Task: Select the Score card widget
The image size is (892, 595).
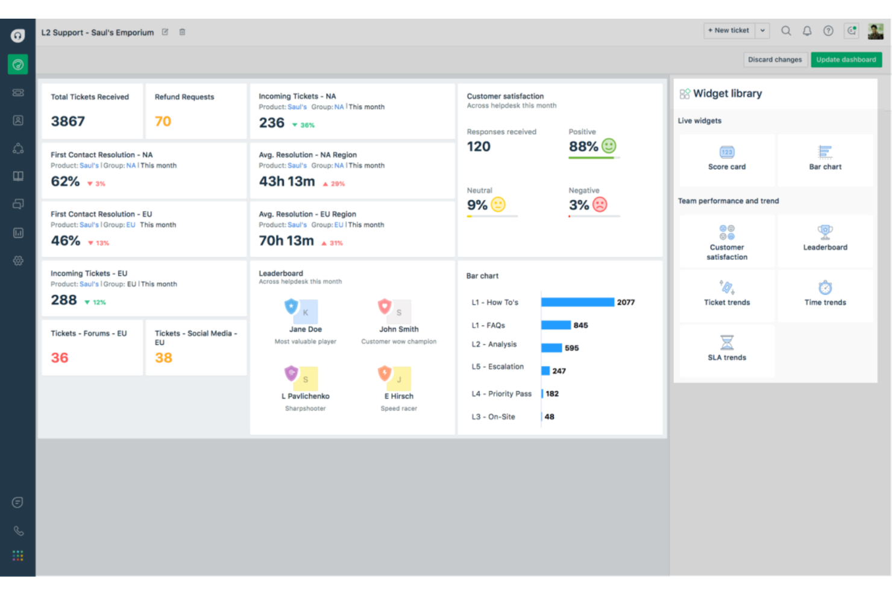Action: 726,159
